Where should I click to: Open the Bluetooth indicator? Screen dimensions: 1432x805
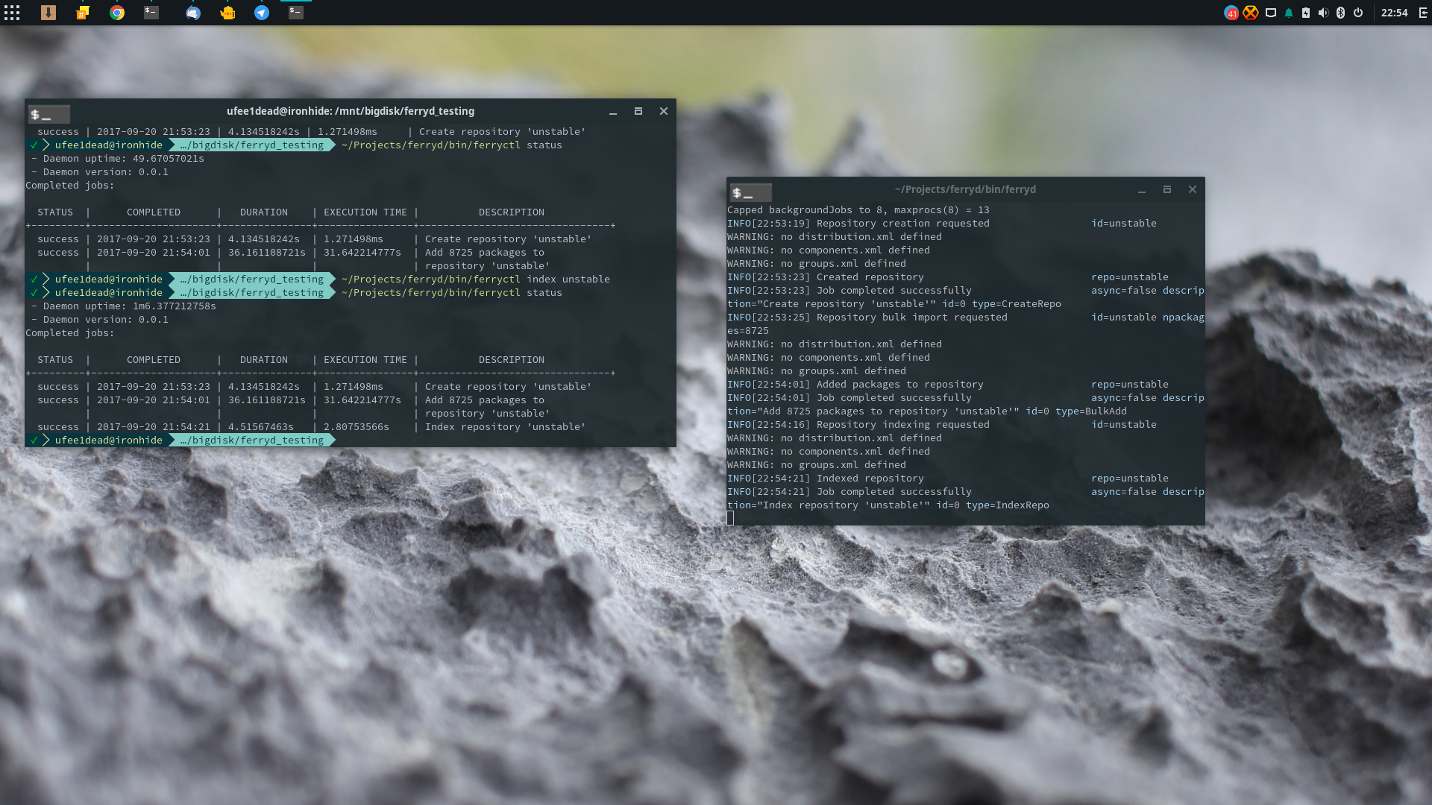click(x=1340, y=13)
